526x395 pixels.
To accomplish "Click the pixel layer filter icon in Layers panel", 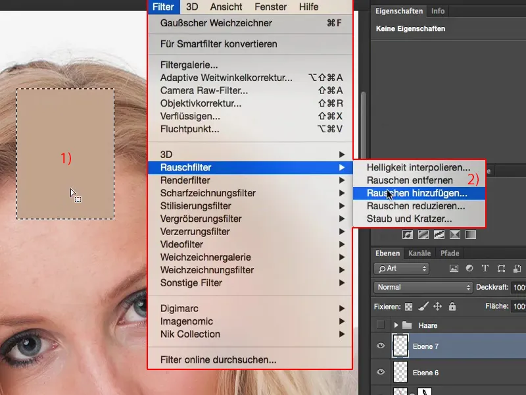I will (x=454, y=268).
